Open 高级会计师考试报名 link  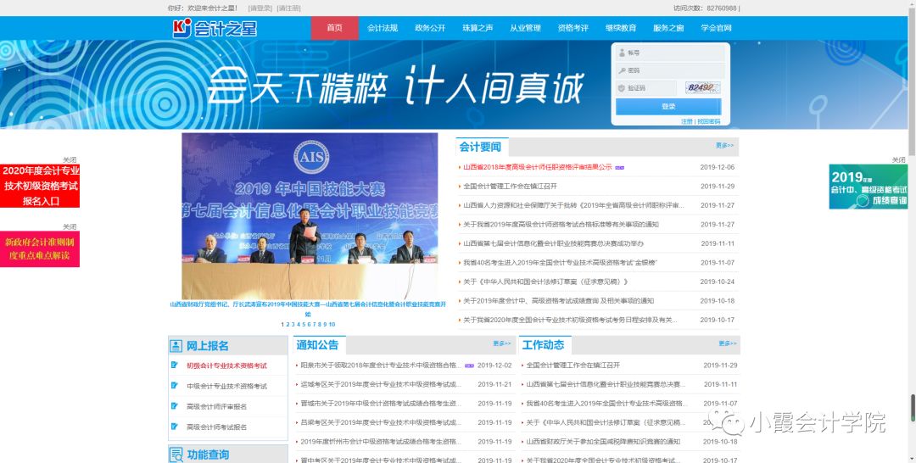(x=216, y=427)
